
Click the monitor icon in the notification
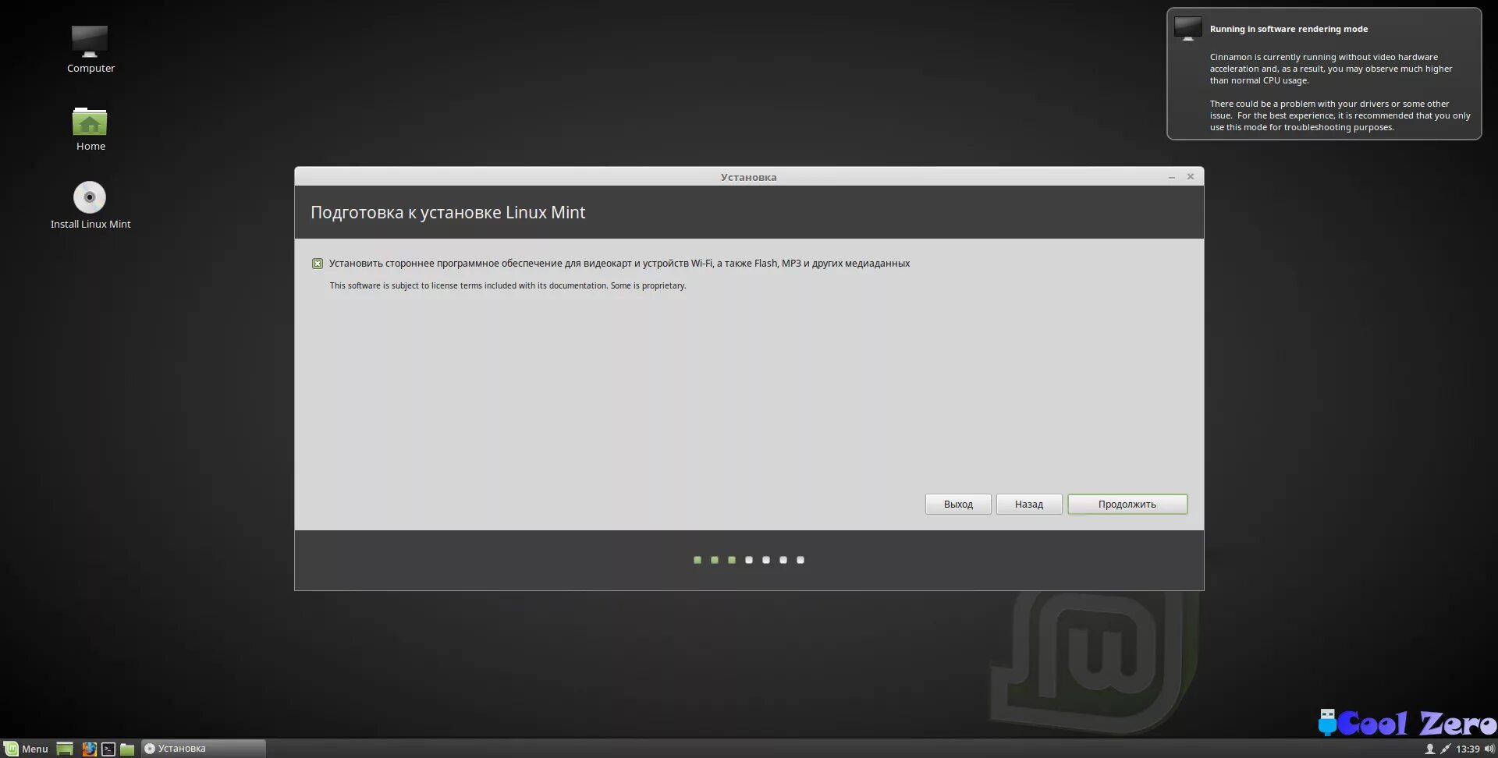coord(1188,29)
